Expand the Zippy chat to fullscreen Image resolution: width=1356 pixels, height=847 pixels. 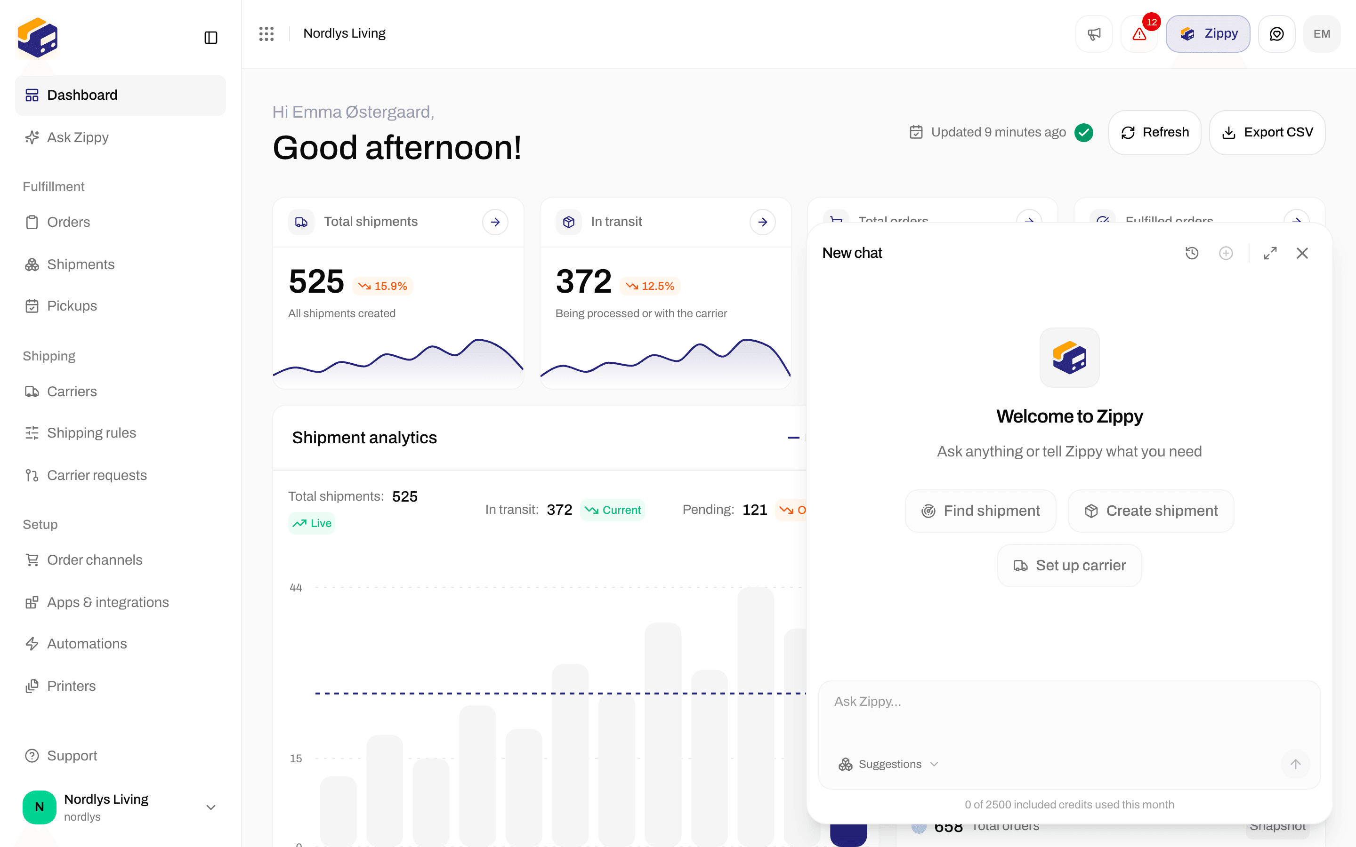tap(1270, 253)
